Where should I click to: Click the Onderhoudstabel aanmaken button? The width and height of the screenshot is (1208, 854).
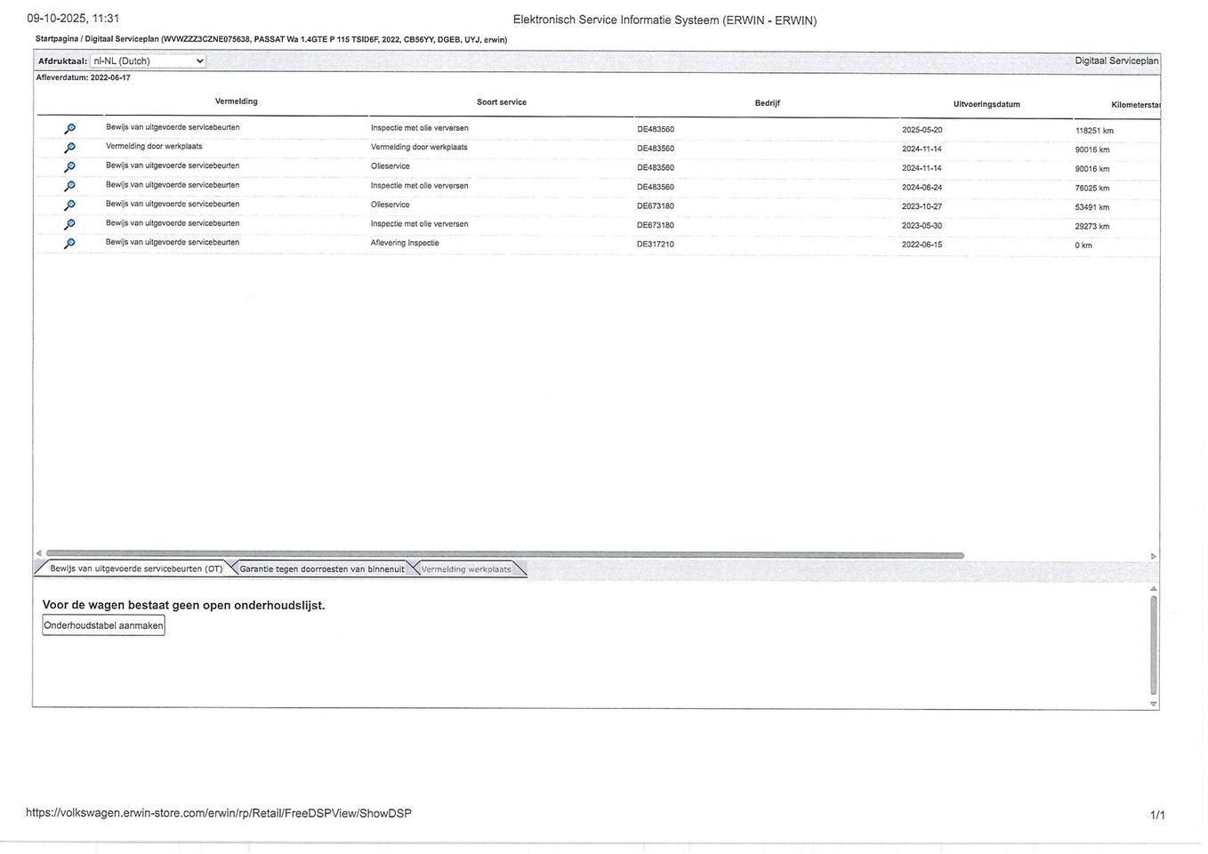[x=104, y=625]
